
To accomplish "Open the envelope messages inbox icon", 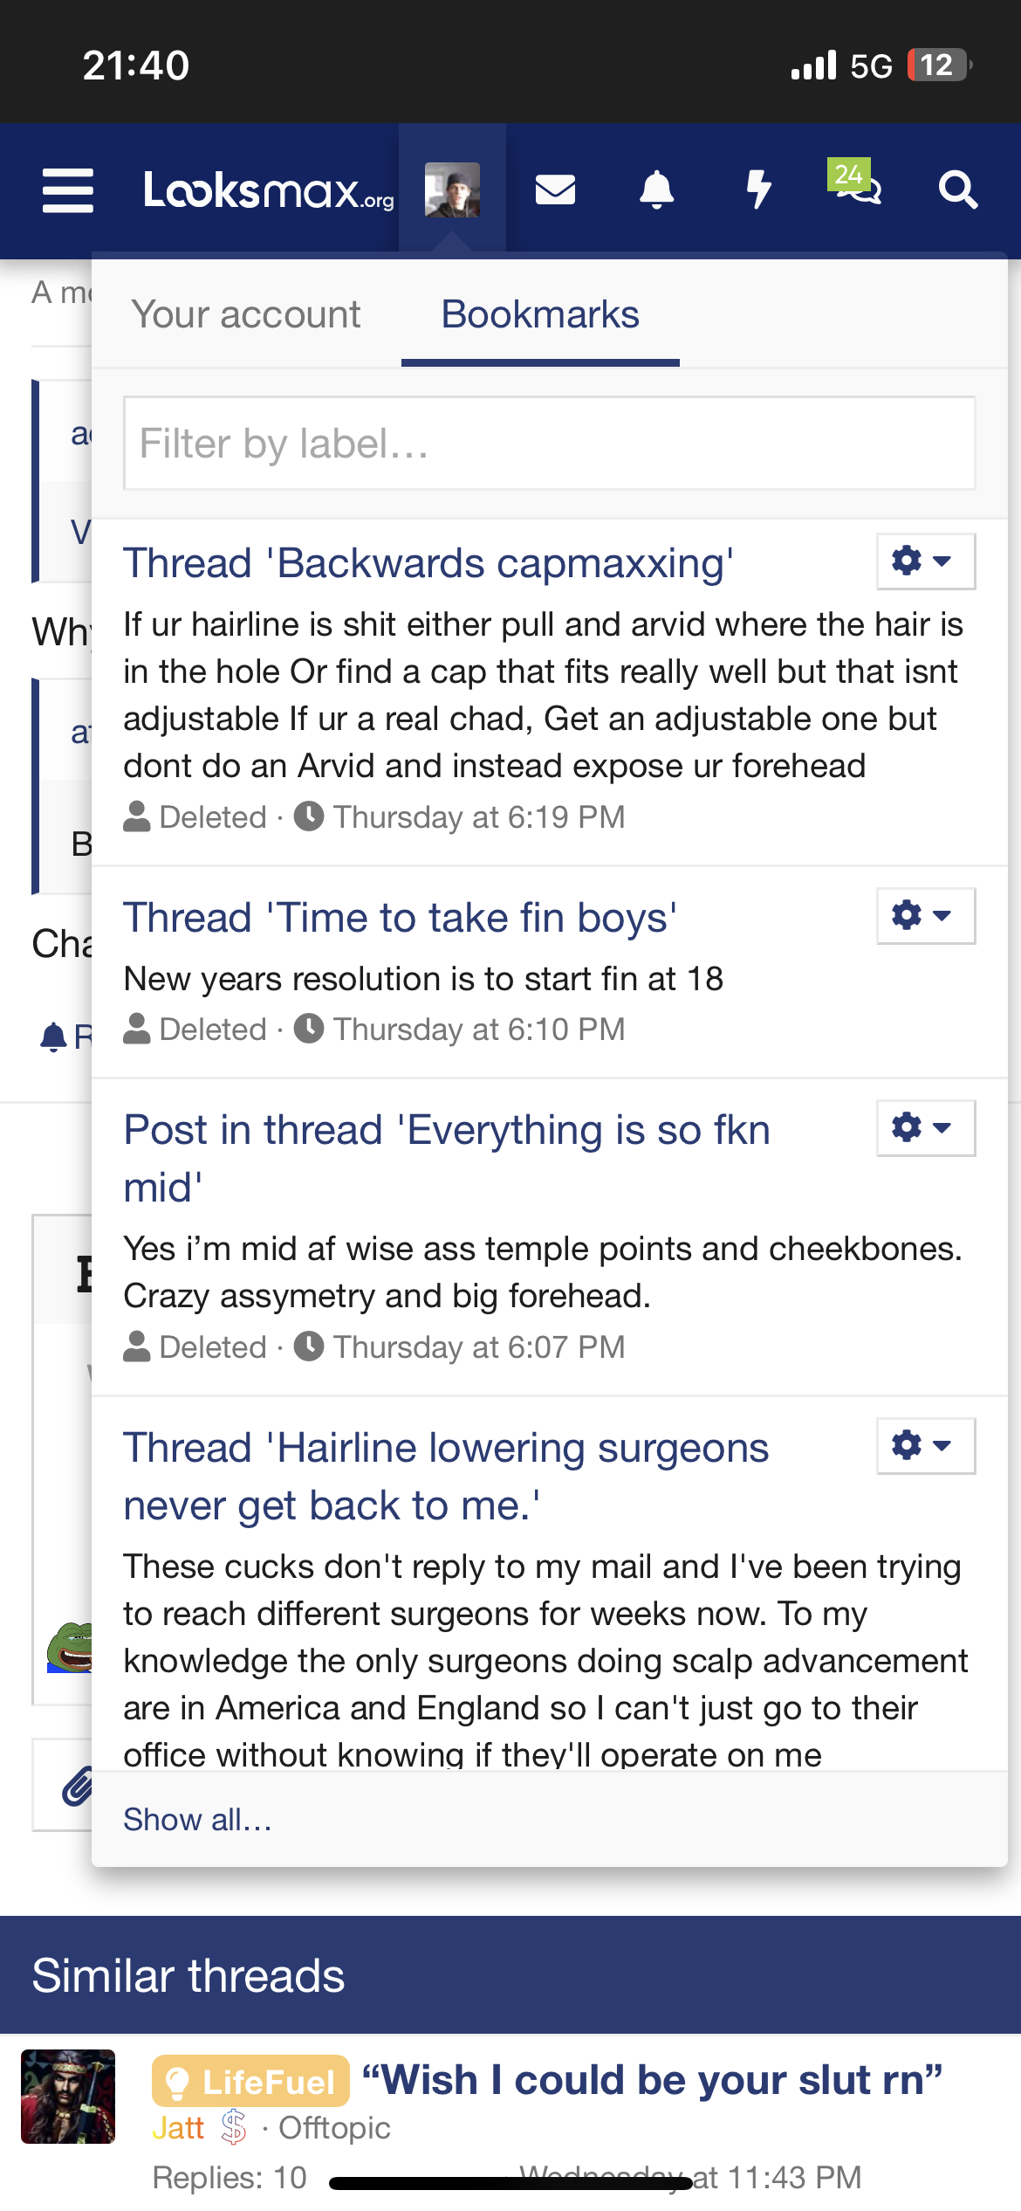I will pos(555,189).
